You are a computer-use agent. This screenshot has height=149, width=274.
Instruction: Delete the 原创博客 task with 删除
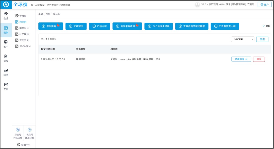click(259, 59)
